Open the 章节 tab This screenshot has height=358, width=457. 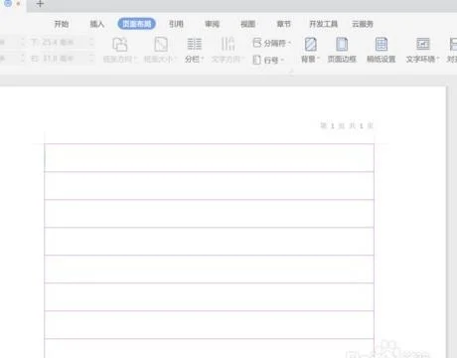[283, 24]
